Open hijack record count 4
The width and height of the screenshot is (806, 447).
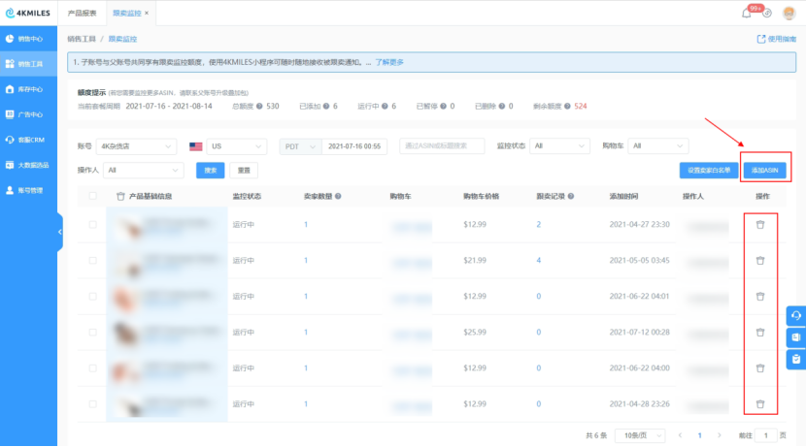(x=539, y=260)
